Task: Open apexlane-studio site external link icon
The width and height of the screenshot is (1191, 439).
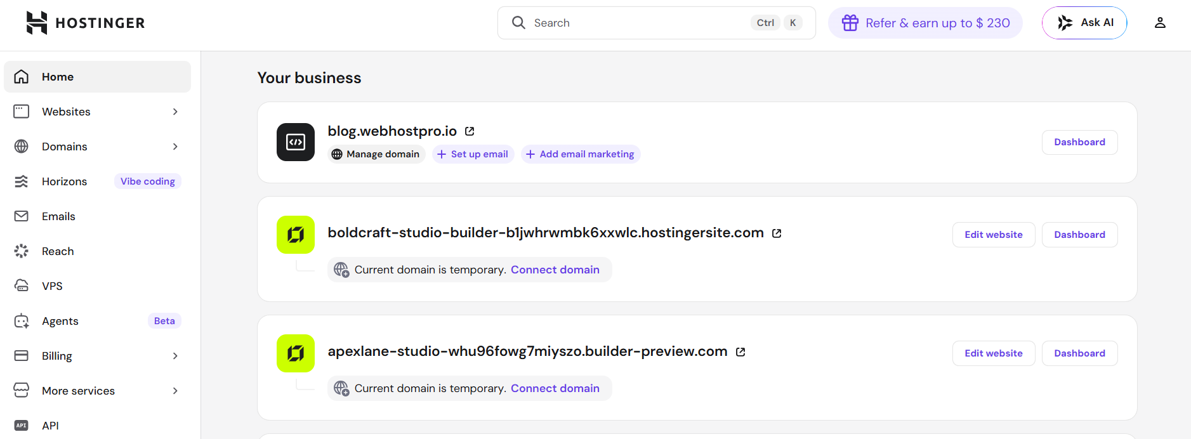Action: (740, 352)
